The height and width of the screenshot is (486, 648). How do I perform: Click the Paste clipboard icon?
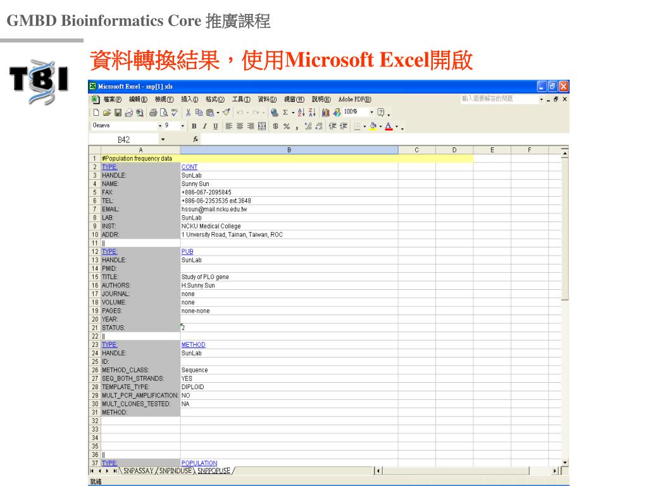pyautogui.click(x=210, y=113)
